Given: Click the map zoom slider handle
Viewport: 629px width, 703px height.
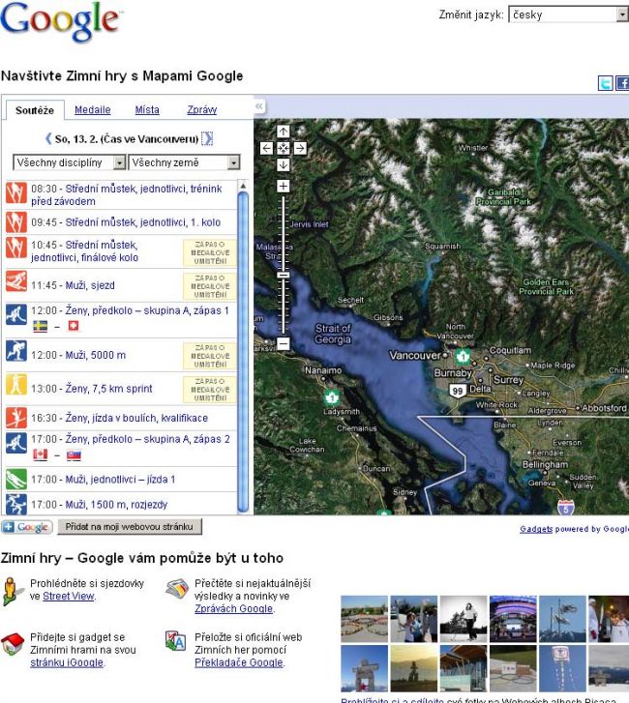Looking at the screenshot, I should (284, 275).
